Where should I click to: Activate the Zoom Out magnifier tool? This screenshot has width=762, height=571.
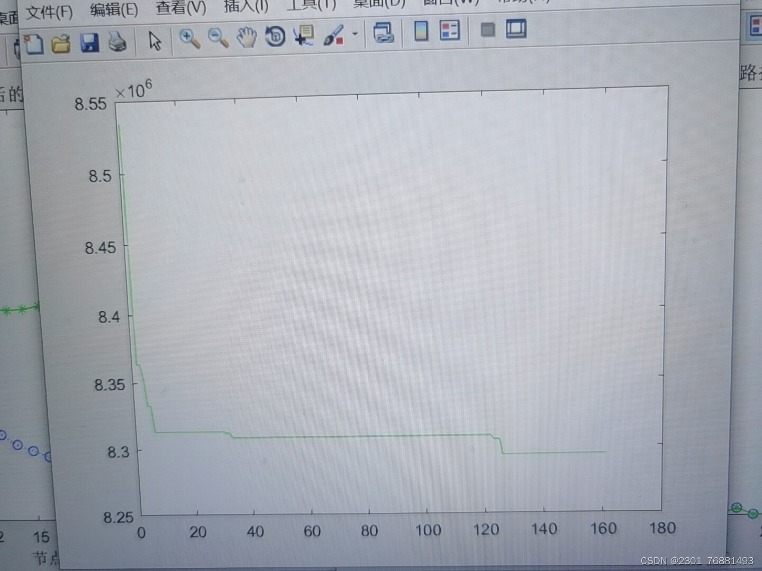[x=217, y=38]
